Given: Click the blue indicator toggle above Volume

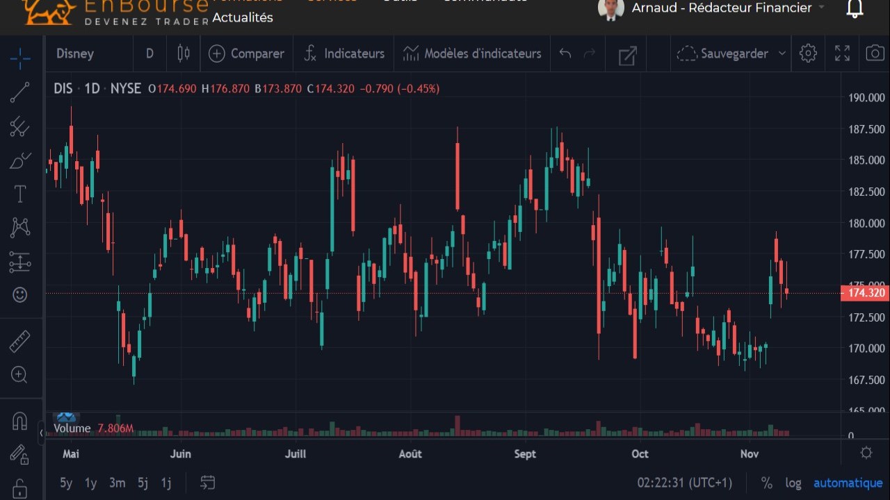Looking at the screenshot, I should click(66, 417).
